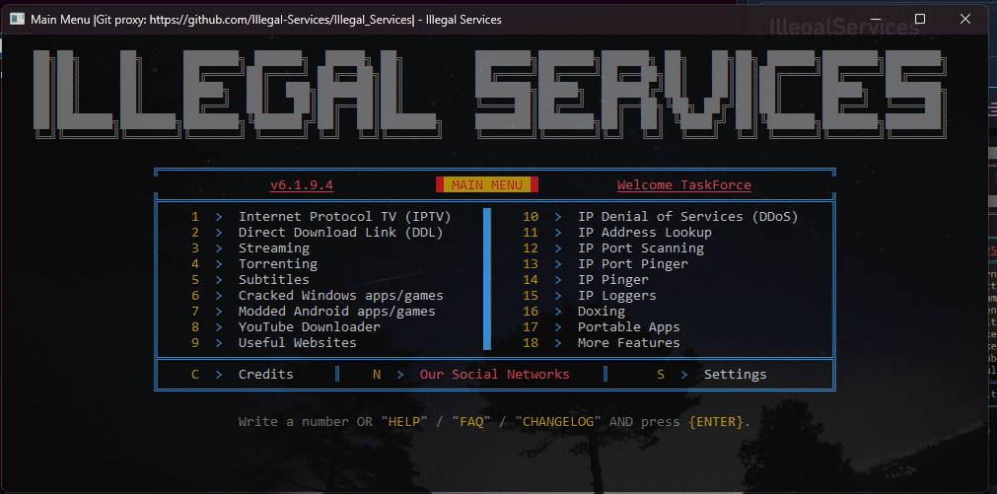Click the {ENTER} keyword in prompt
Viewport: 997px width, 494px height.
click(x=715, y=421)
